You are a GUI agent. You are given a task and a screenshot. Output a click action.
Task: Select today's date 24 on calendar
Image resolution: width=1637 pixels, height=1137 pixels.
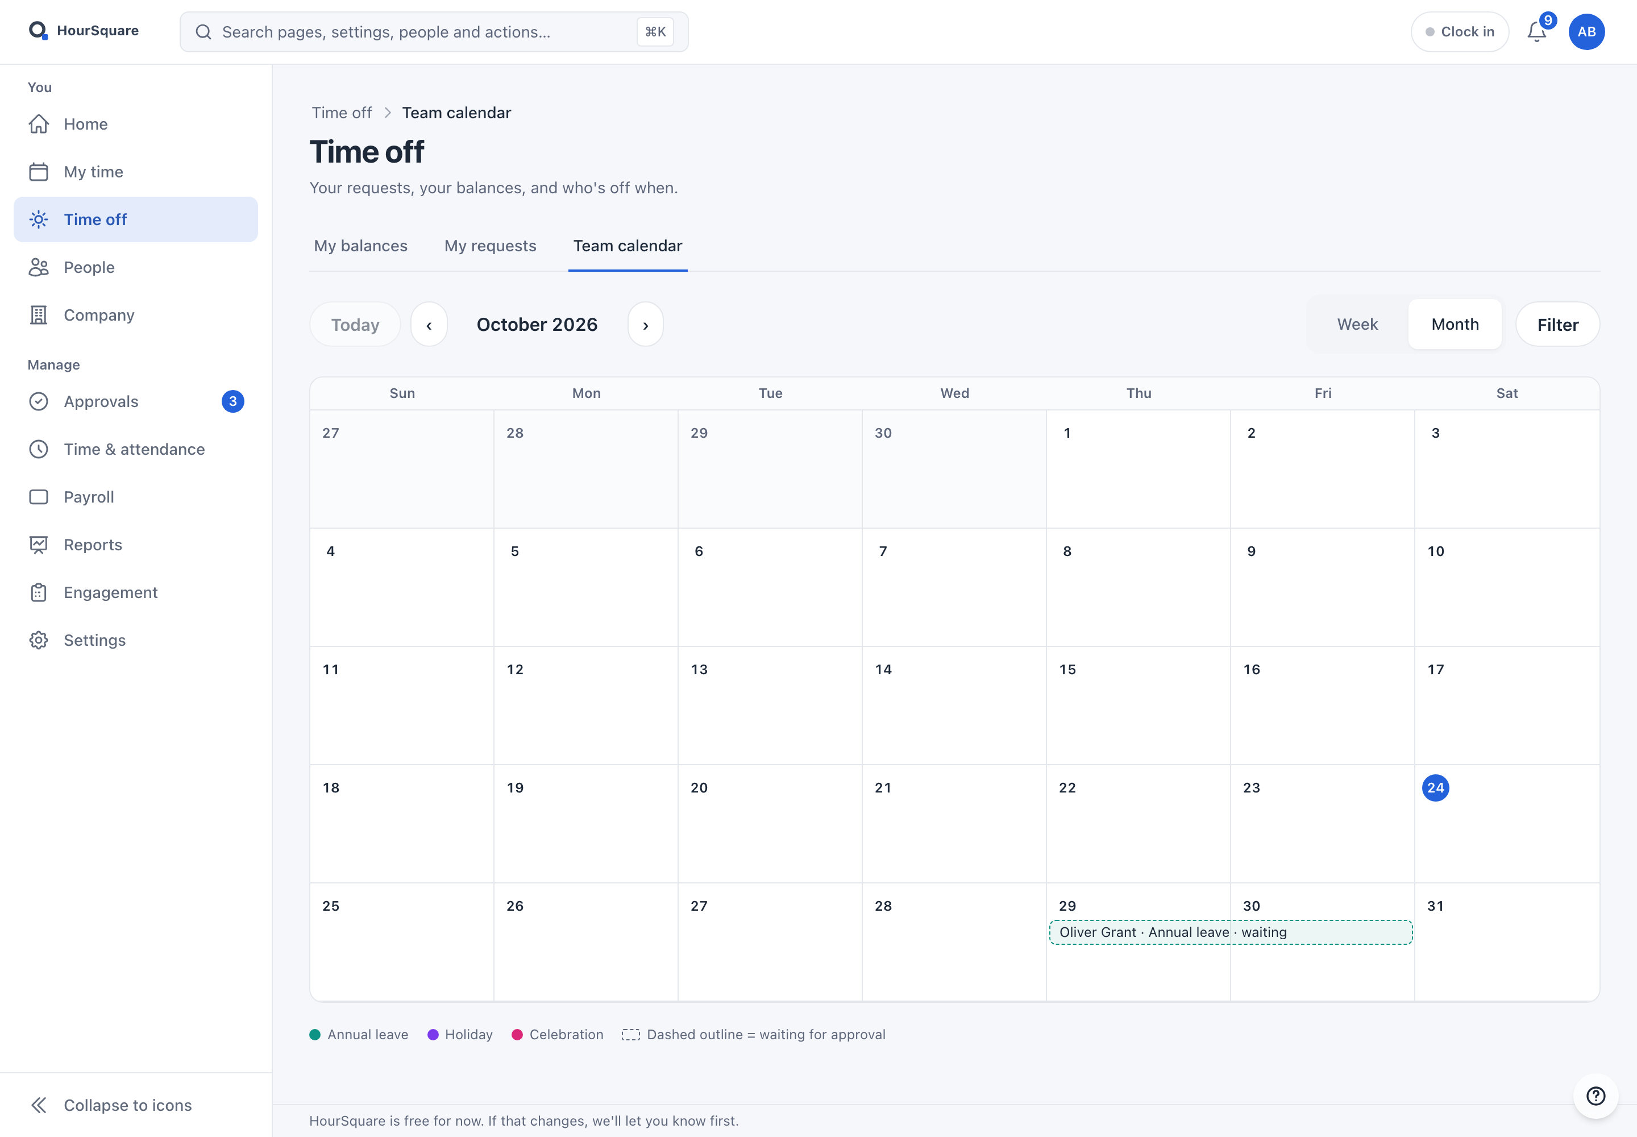tap(1435, 788)
